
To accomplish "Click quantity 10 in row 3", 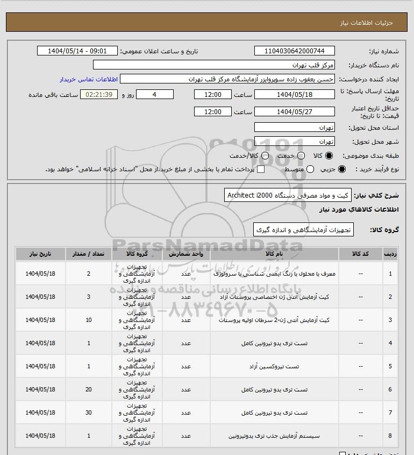I will pyautogui.click(x=89, y=320).
